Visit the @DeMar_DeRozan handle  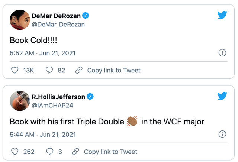click(58, 24)
